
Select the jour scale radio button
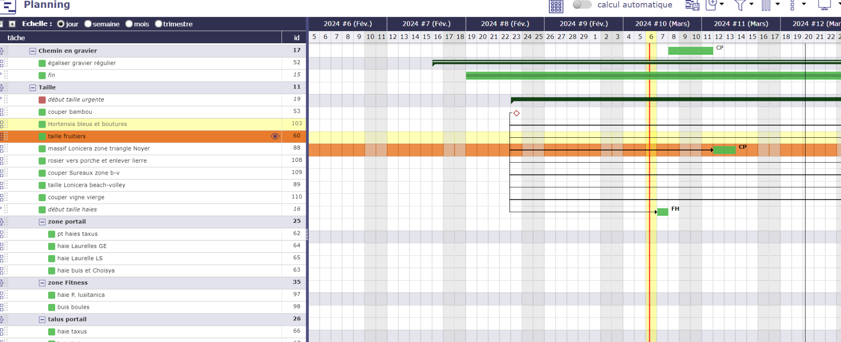click(61, 24)
